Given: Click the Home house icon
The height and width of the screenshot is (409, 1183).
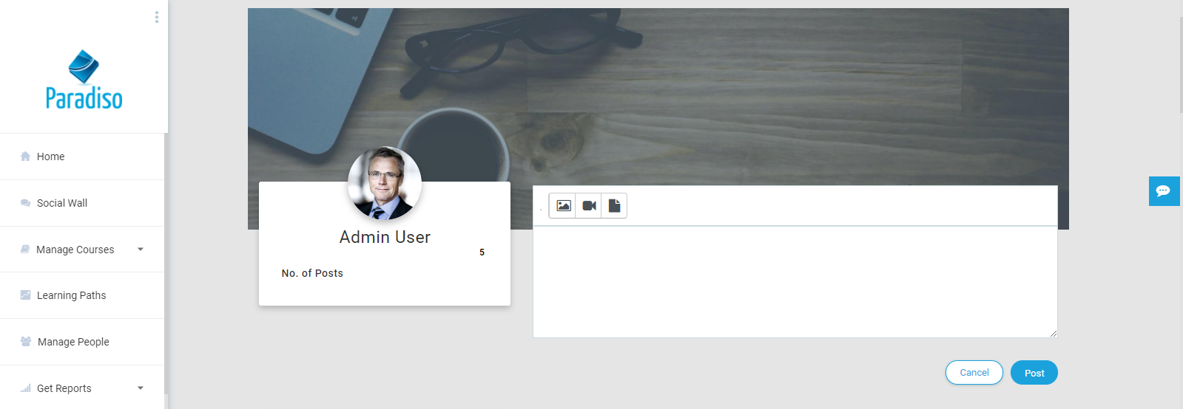Looking at the screenshot, I should pos(25,157).
